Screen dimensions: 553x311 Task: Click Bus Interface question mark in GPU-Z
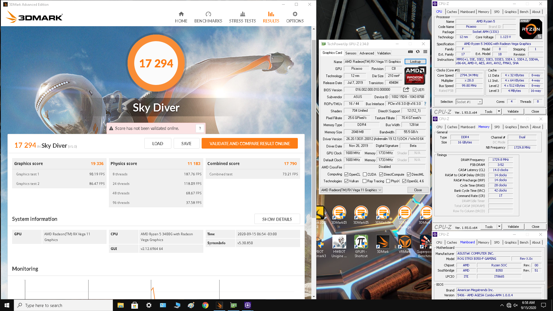425,104
